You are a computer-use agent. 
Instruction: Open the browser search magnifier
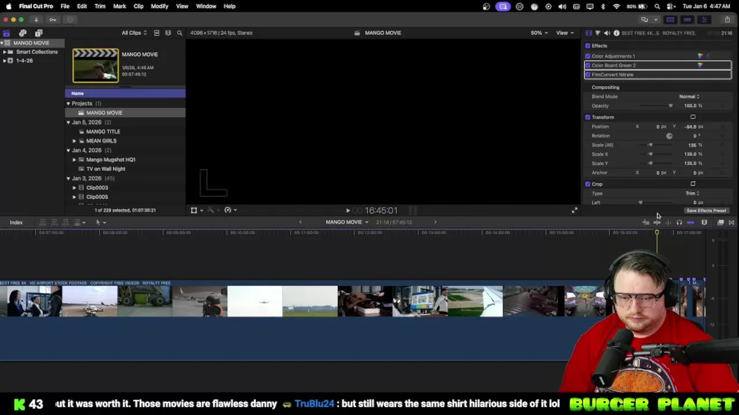[180, 33]
